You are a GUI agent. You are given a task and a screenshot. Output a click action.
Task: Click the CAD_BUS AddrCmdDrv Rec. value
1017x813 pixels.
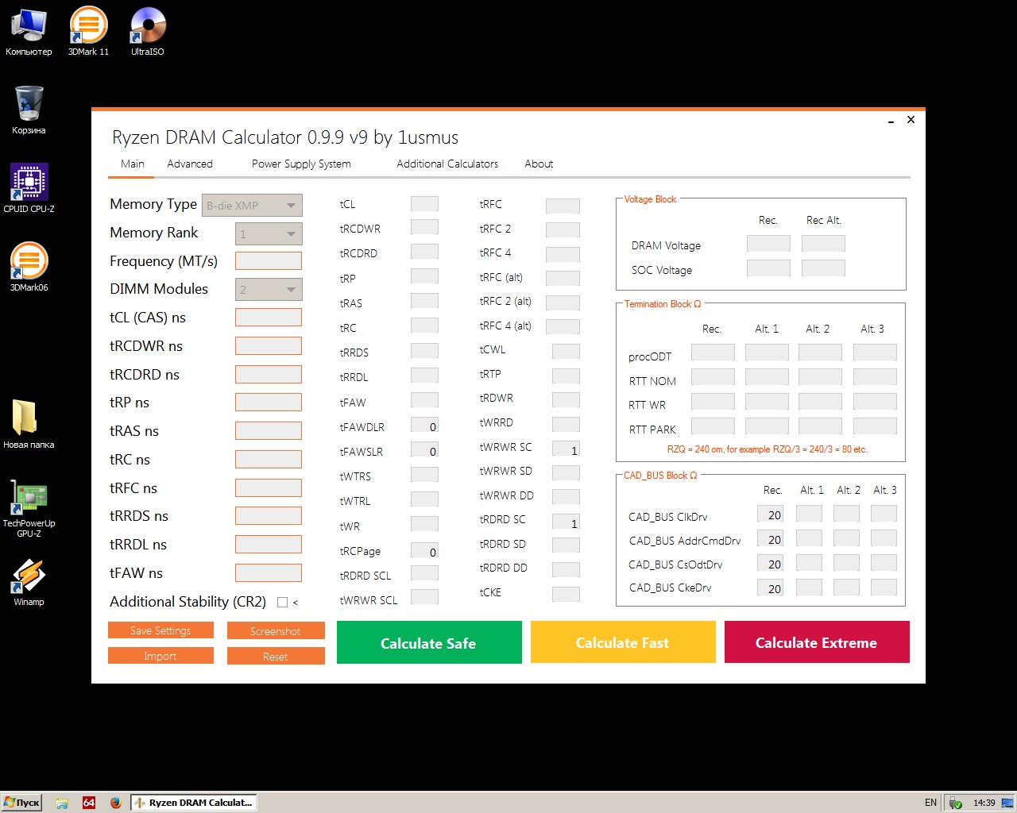point(770,539)
